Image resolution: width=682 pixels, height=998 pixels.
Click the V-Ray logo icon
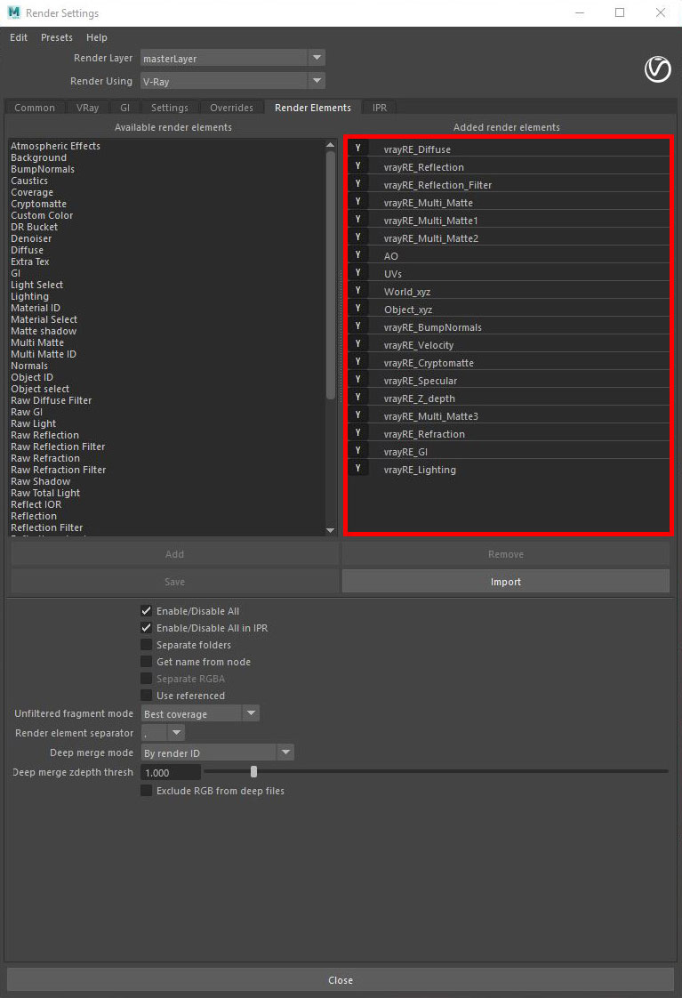[x=658, y=69]
